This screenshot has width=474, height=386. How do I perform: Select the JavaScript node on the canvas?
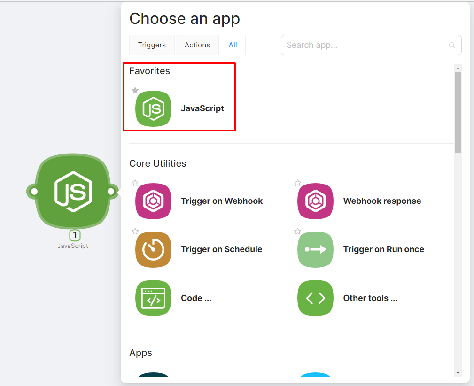(72, 191)
